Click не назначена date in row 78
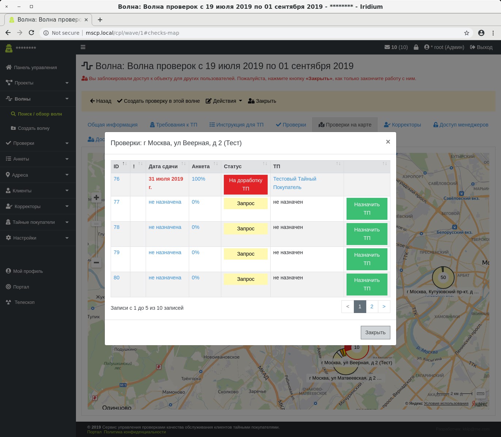The height and width of the screenshot is (437, 501). [x=165, y=227]
